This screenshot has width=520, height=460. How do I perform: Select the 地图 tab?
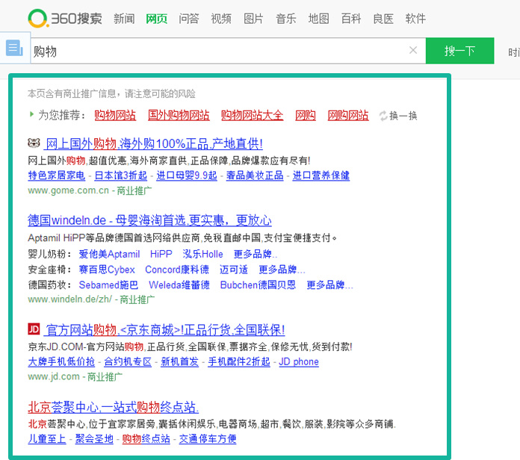point(318,19)
